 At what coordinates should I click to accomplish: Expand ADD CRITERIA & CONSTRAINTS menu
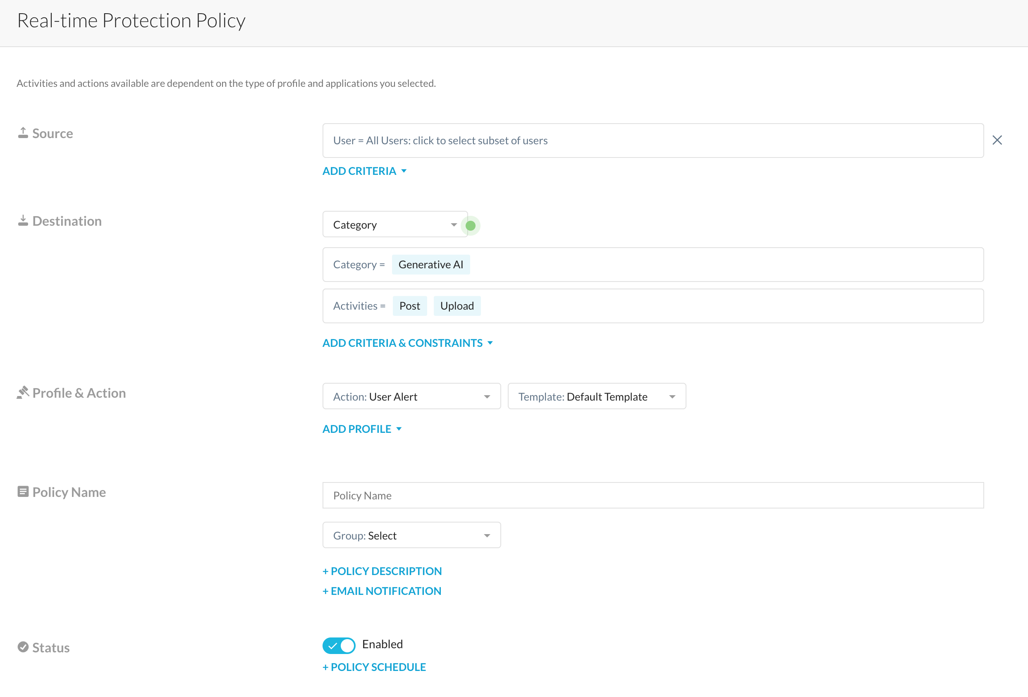[407, 343]
